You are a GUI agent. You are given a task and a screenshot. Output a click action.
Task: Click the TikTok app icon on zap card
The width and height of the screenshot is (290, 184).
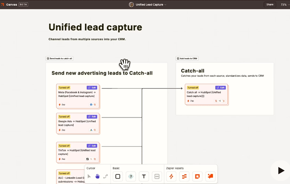point(88,159)
